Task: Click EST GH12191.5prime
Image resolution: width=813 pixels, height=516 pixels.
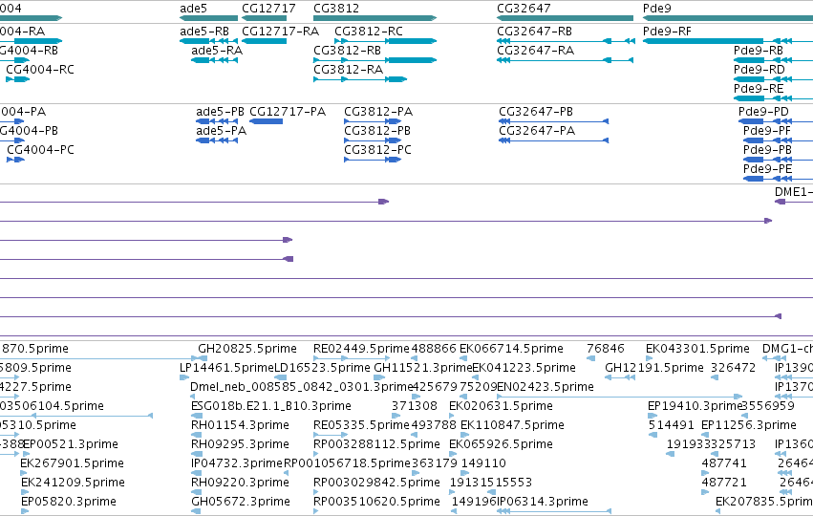Action: (x=620, y=377)
